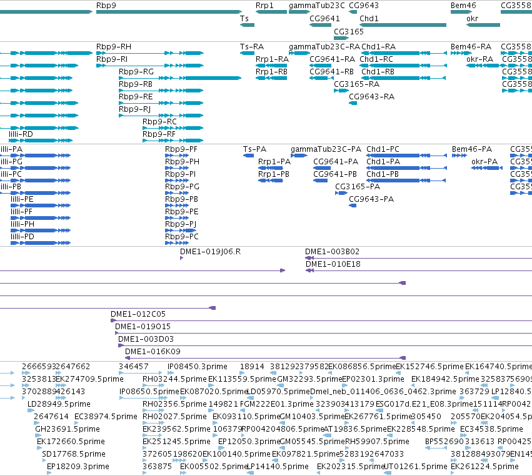This screenshot has height=476, width=532.
Task: Choose transcript Rrp1-RB
Action: click(x=271, y=72)
